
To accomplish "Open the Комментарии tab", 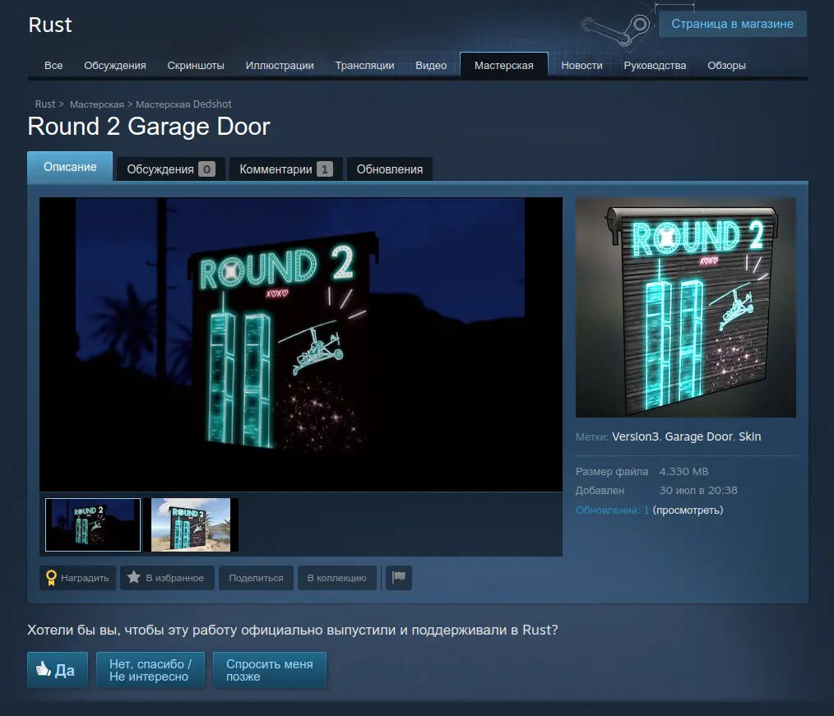I will click(285, 169).
